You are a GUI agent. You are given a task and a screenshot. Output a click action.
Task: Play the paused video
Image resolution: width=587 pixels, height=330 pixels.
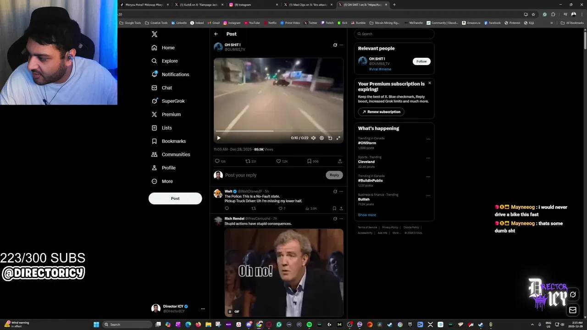click(x=219, y=138)
